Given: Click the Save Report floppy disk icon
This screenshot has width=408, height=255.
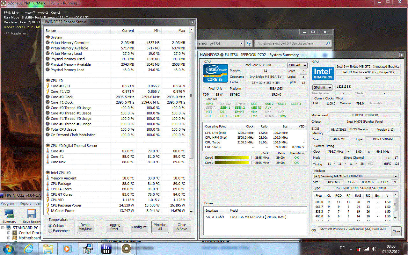Looking at the screenshot, I should coord(31,214).
